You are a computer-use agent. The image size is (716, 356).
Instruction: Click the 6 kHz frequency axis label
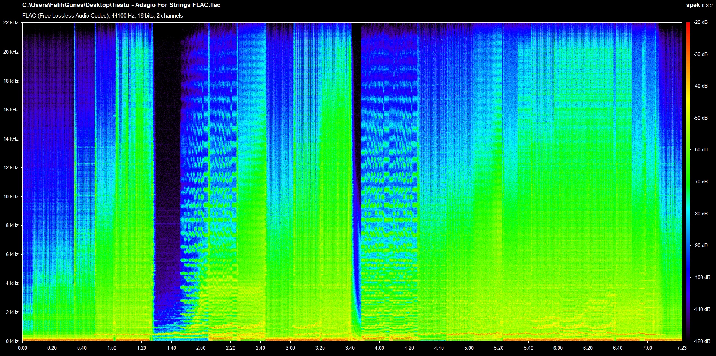point(12,254)
